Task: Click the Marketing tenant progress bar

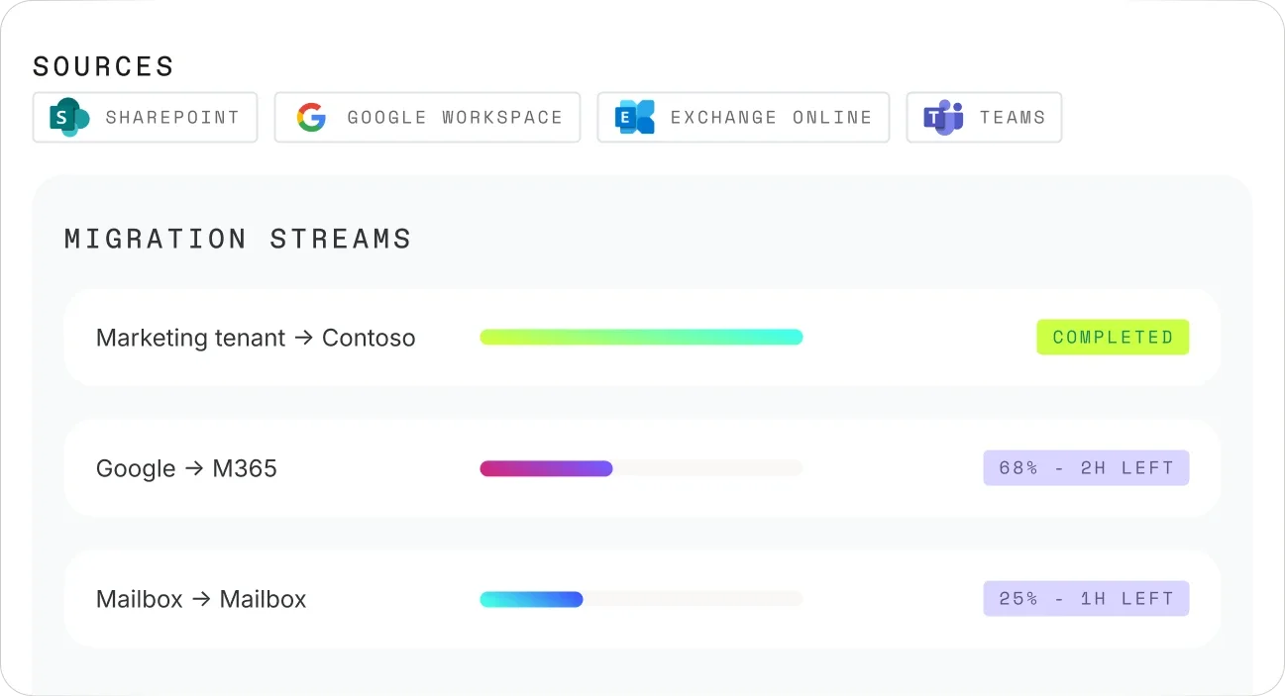Action: 641,338
